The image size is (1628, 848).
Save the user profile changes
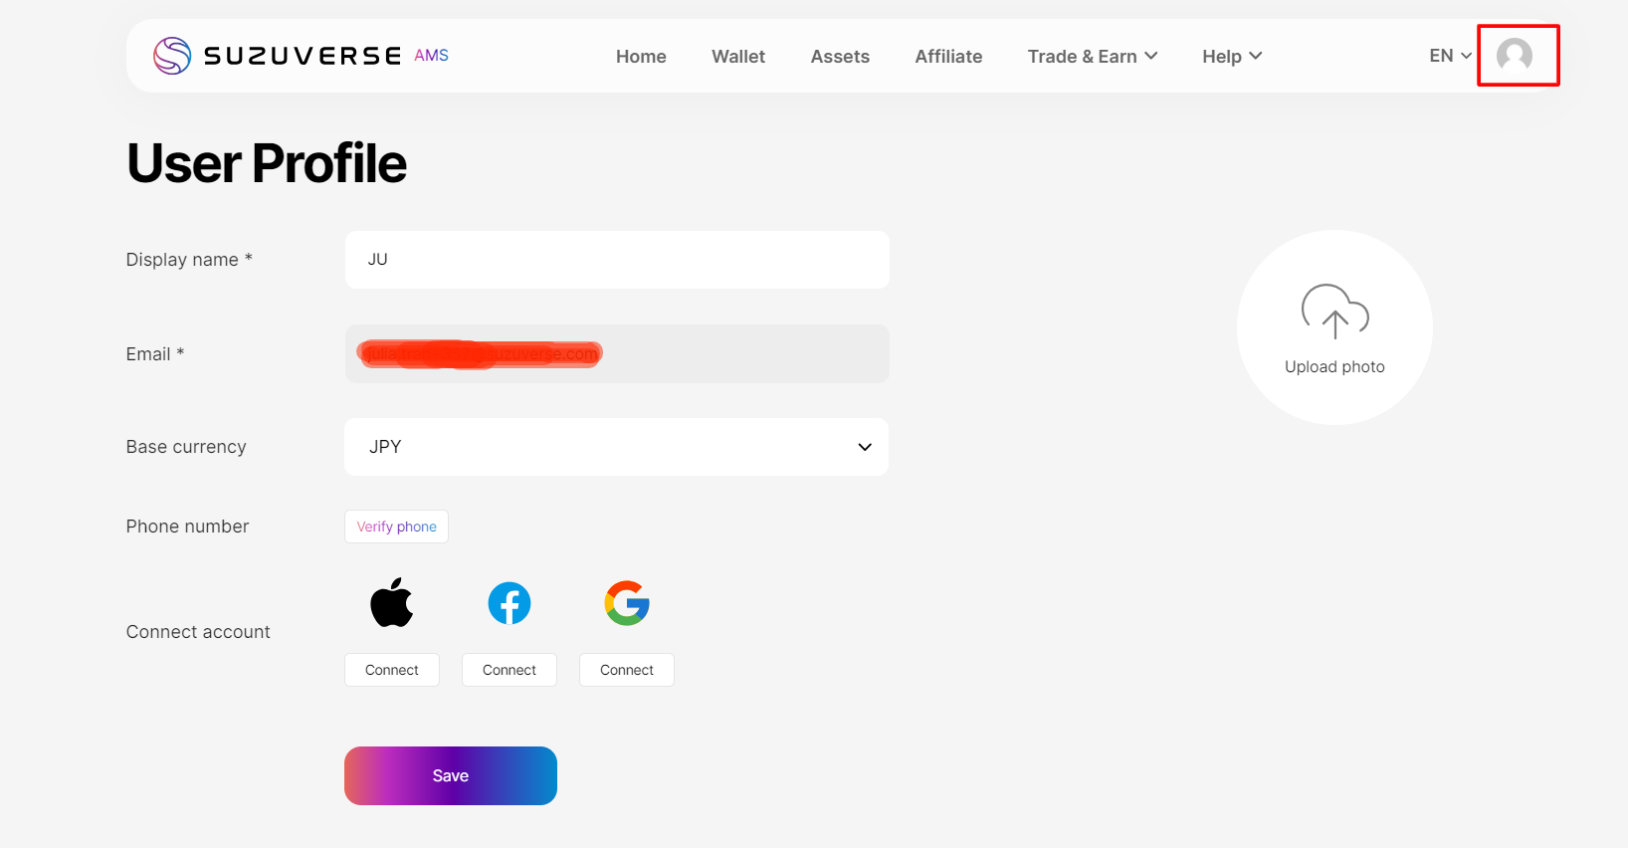click(x=450, y=775)
